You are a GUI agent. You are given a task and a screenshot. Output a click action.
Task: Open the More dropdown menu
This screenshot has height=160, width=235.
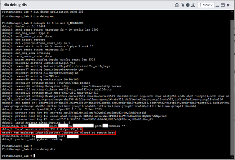206,5
